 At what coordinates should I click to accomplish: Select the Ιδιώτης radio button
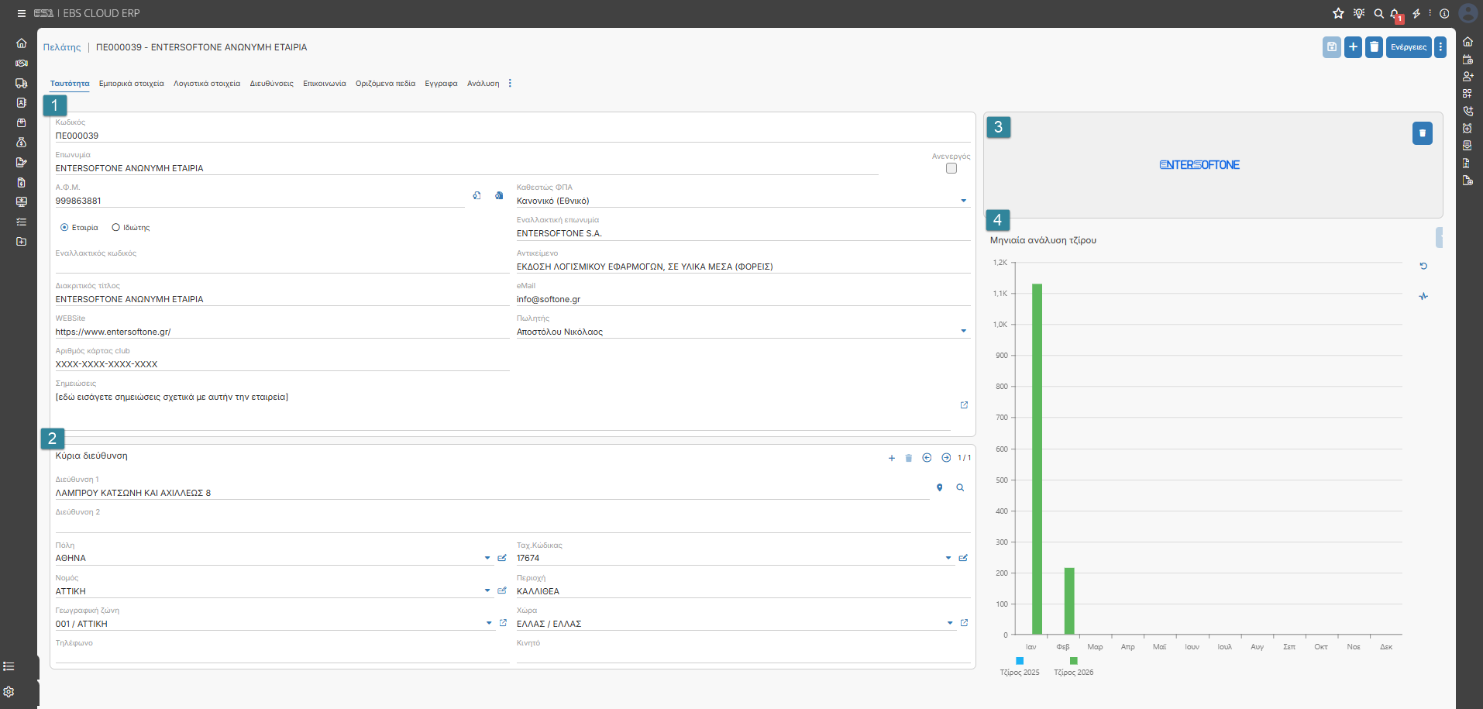(x=116, y=228)
